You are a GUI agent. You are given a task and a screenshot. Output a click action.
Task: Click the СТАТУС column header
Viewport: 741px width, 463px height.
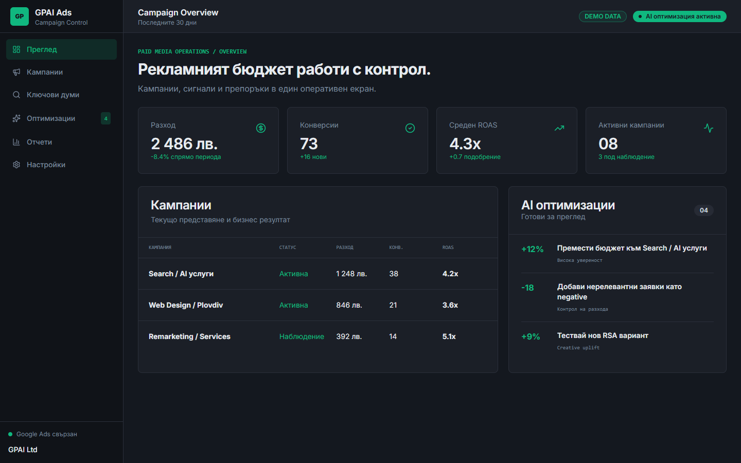288,247
